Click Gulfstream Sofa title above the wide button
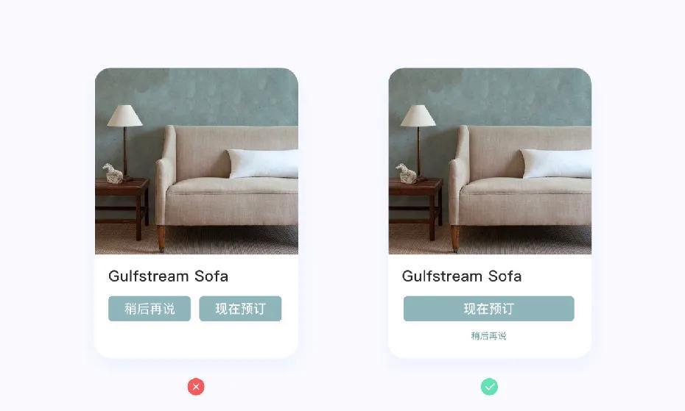The height and width of the screenshot is (411, 685). 462,276
